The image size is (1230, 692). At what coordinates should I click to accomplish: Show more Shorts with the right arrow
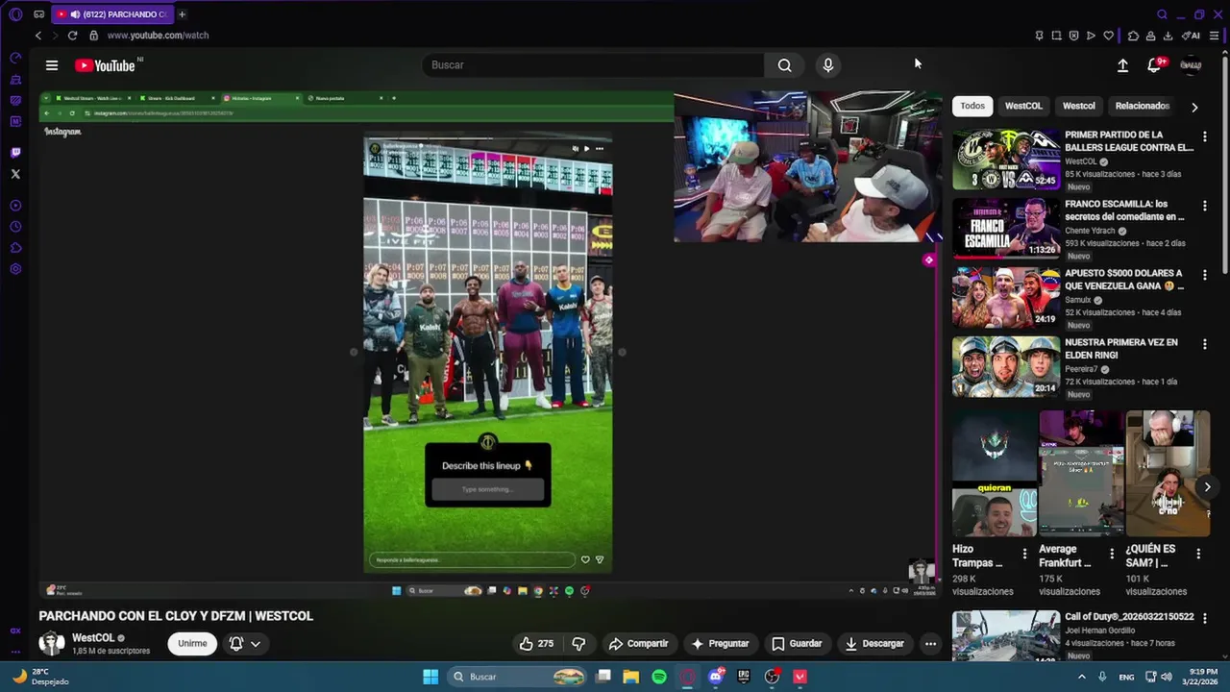1207,487
